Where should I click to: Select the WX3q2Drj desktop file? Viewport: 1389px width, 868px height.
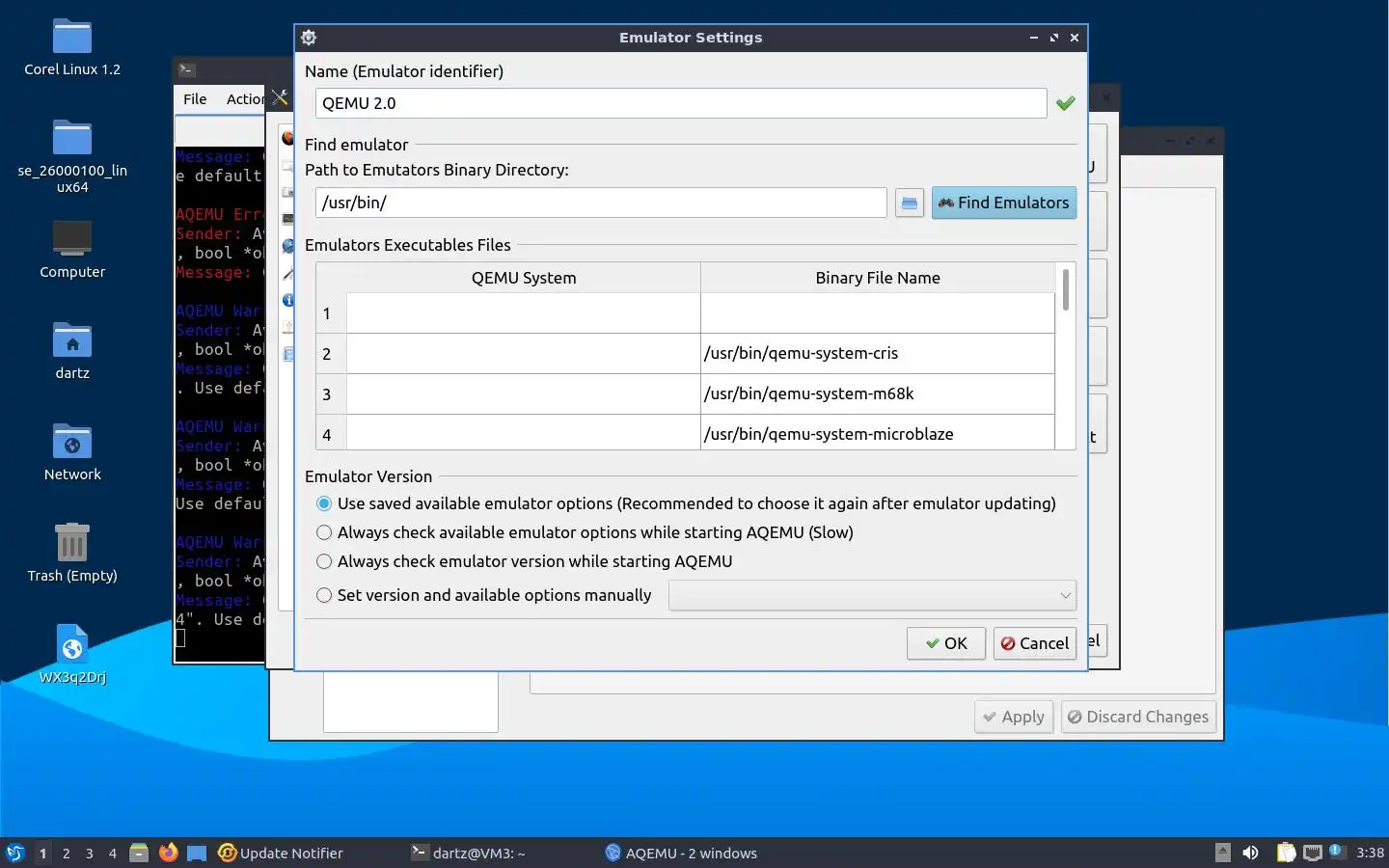72,654
